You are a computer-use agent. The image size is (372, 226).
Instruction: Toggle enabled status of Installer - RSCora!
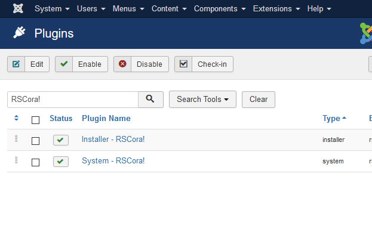coord(61,140)
